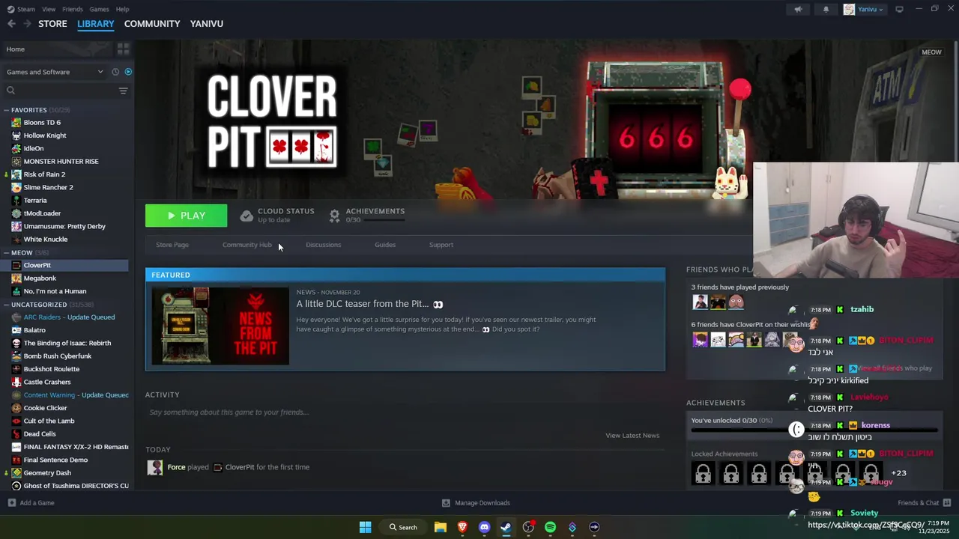
Task: Select the Hollow Knight game icon
Action: pyautogui.click(x=16, y=135)
